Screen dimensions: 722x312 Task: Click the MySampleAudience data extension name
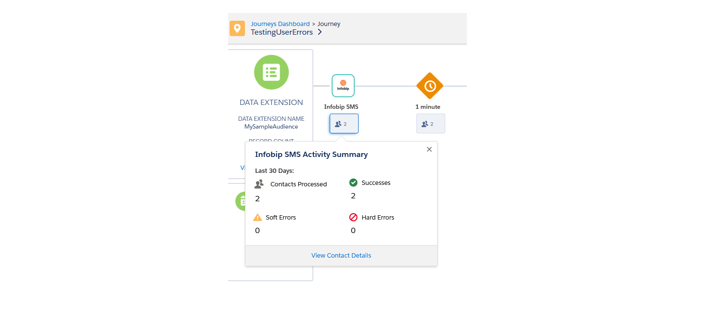(271, 127)
